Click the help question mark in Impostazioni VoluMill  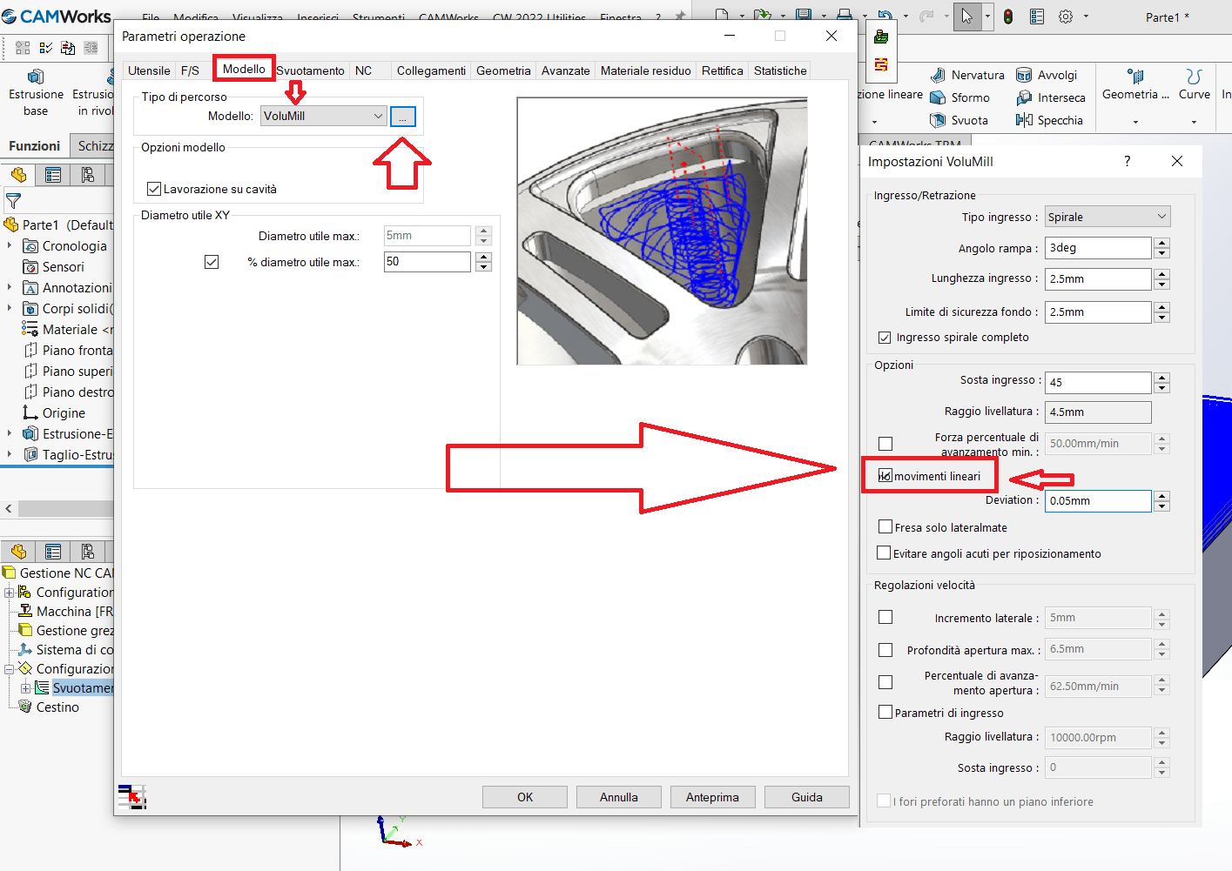coord(1128,161)
